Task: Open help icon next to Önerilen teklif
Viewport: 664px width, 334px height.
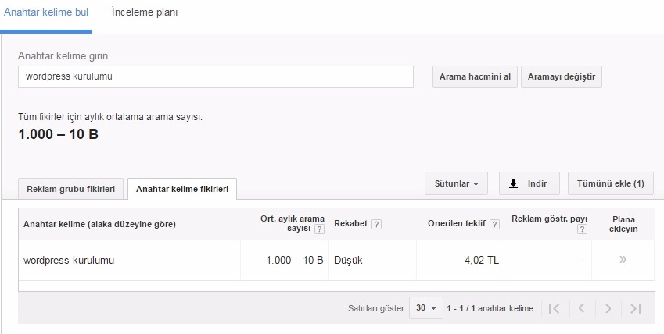Action: pos(494,224)
